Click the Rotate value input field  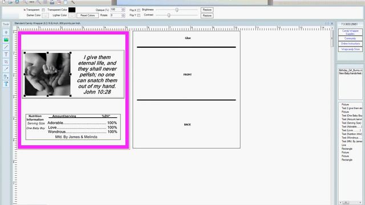click(116, 15)
